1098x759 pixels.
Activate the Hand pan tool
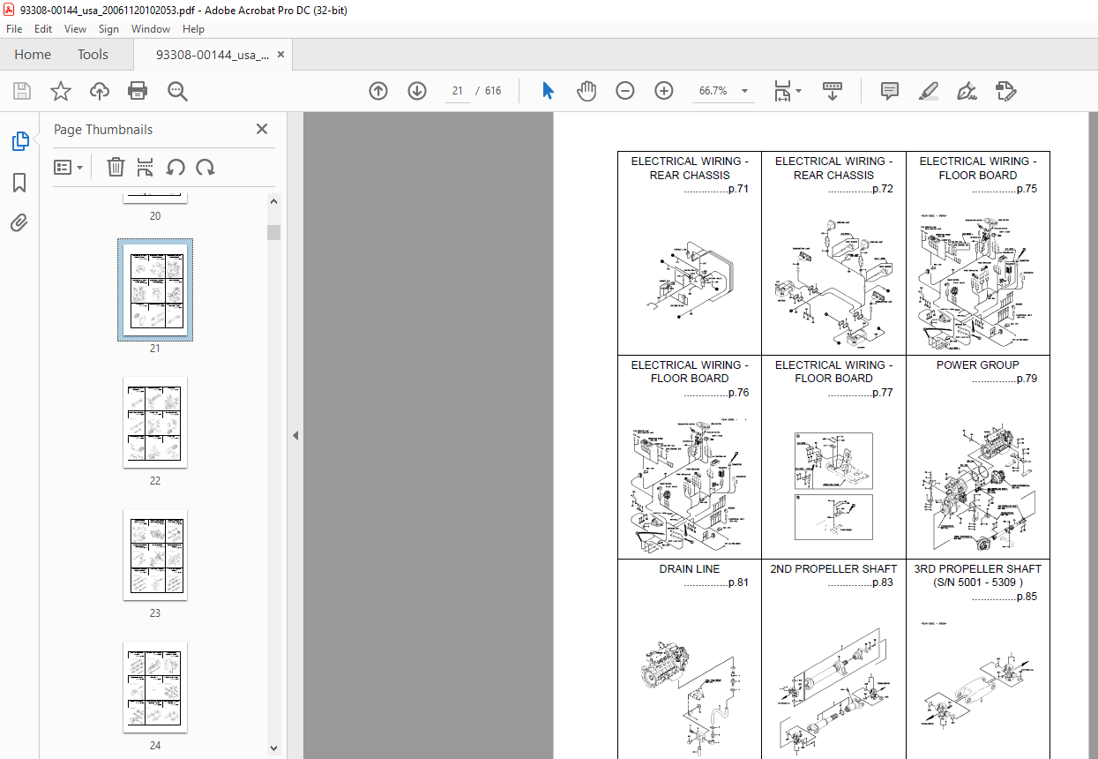(x=586, y=91)
